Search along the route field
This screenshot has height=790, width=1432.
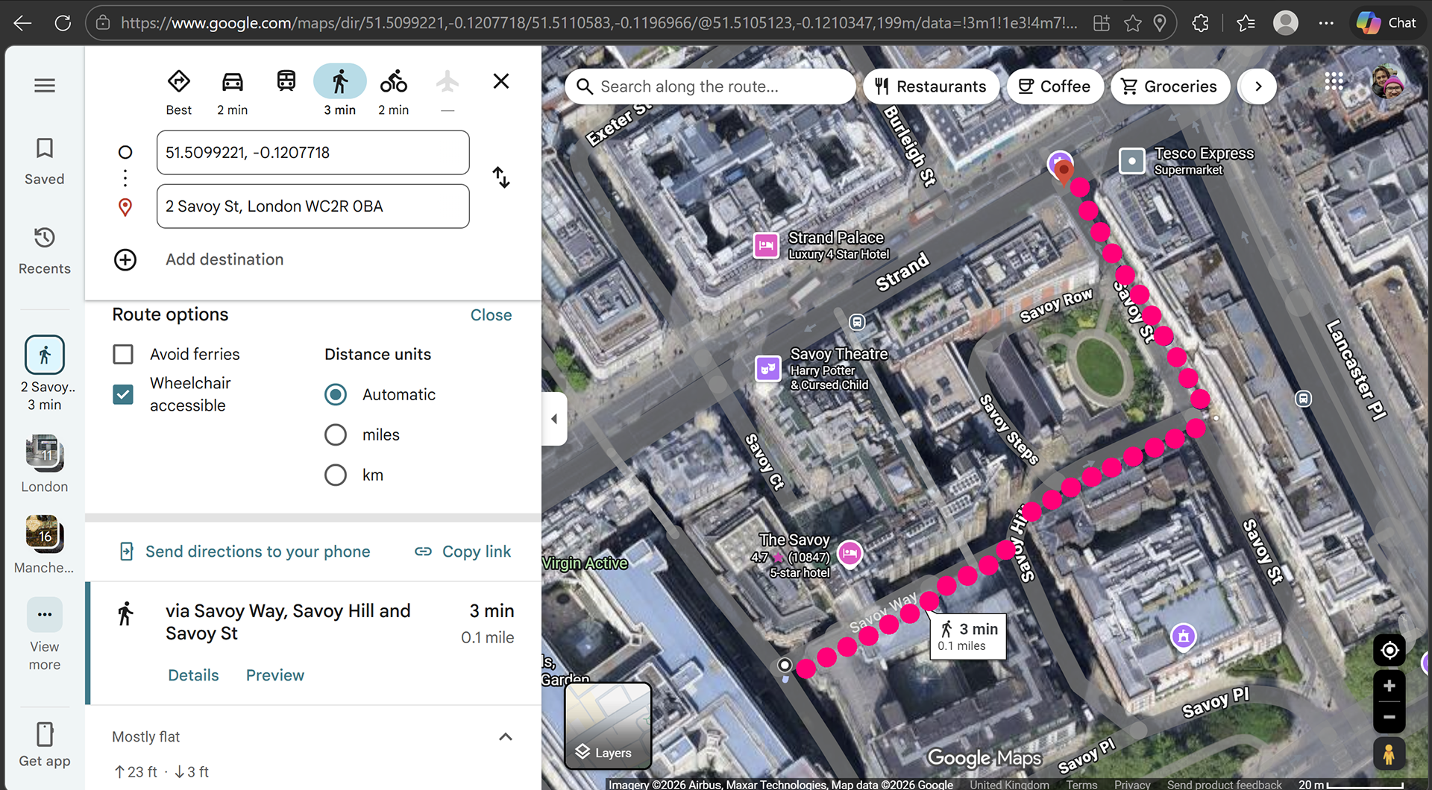[x=710, y=86]
